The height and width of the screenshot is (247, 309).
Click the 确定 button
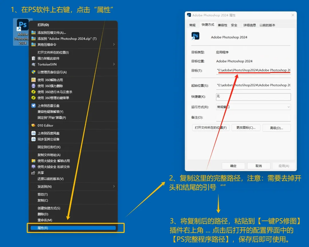[233, 166]
